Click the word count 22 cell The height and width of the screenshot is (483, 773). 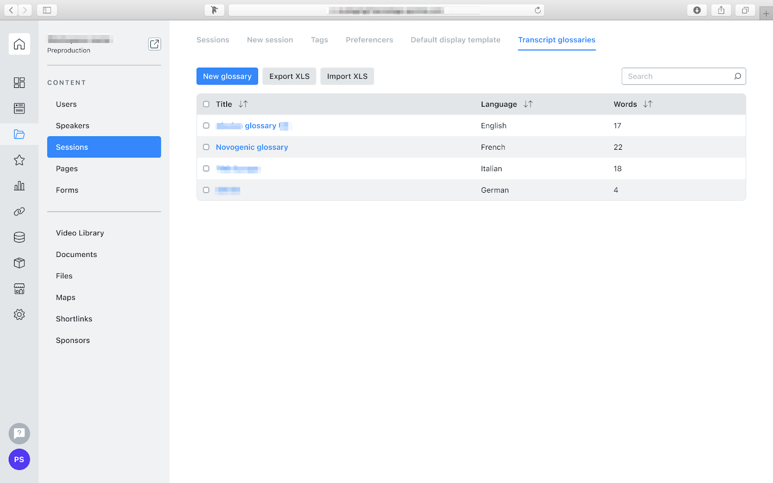pos(618,147)
